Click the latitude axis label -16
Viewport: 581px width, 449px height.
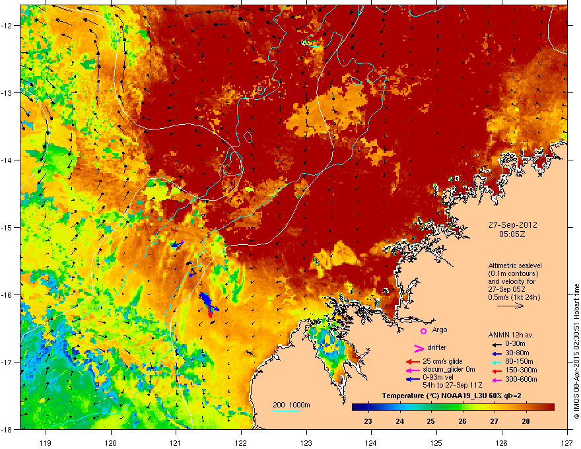pos(7,295)
